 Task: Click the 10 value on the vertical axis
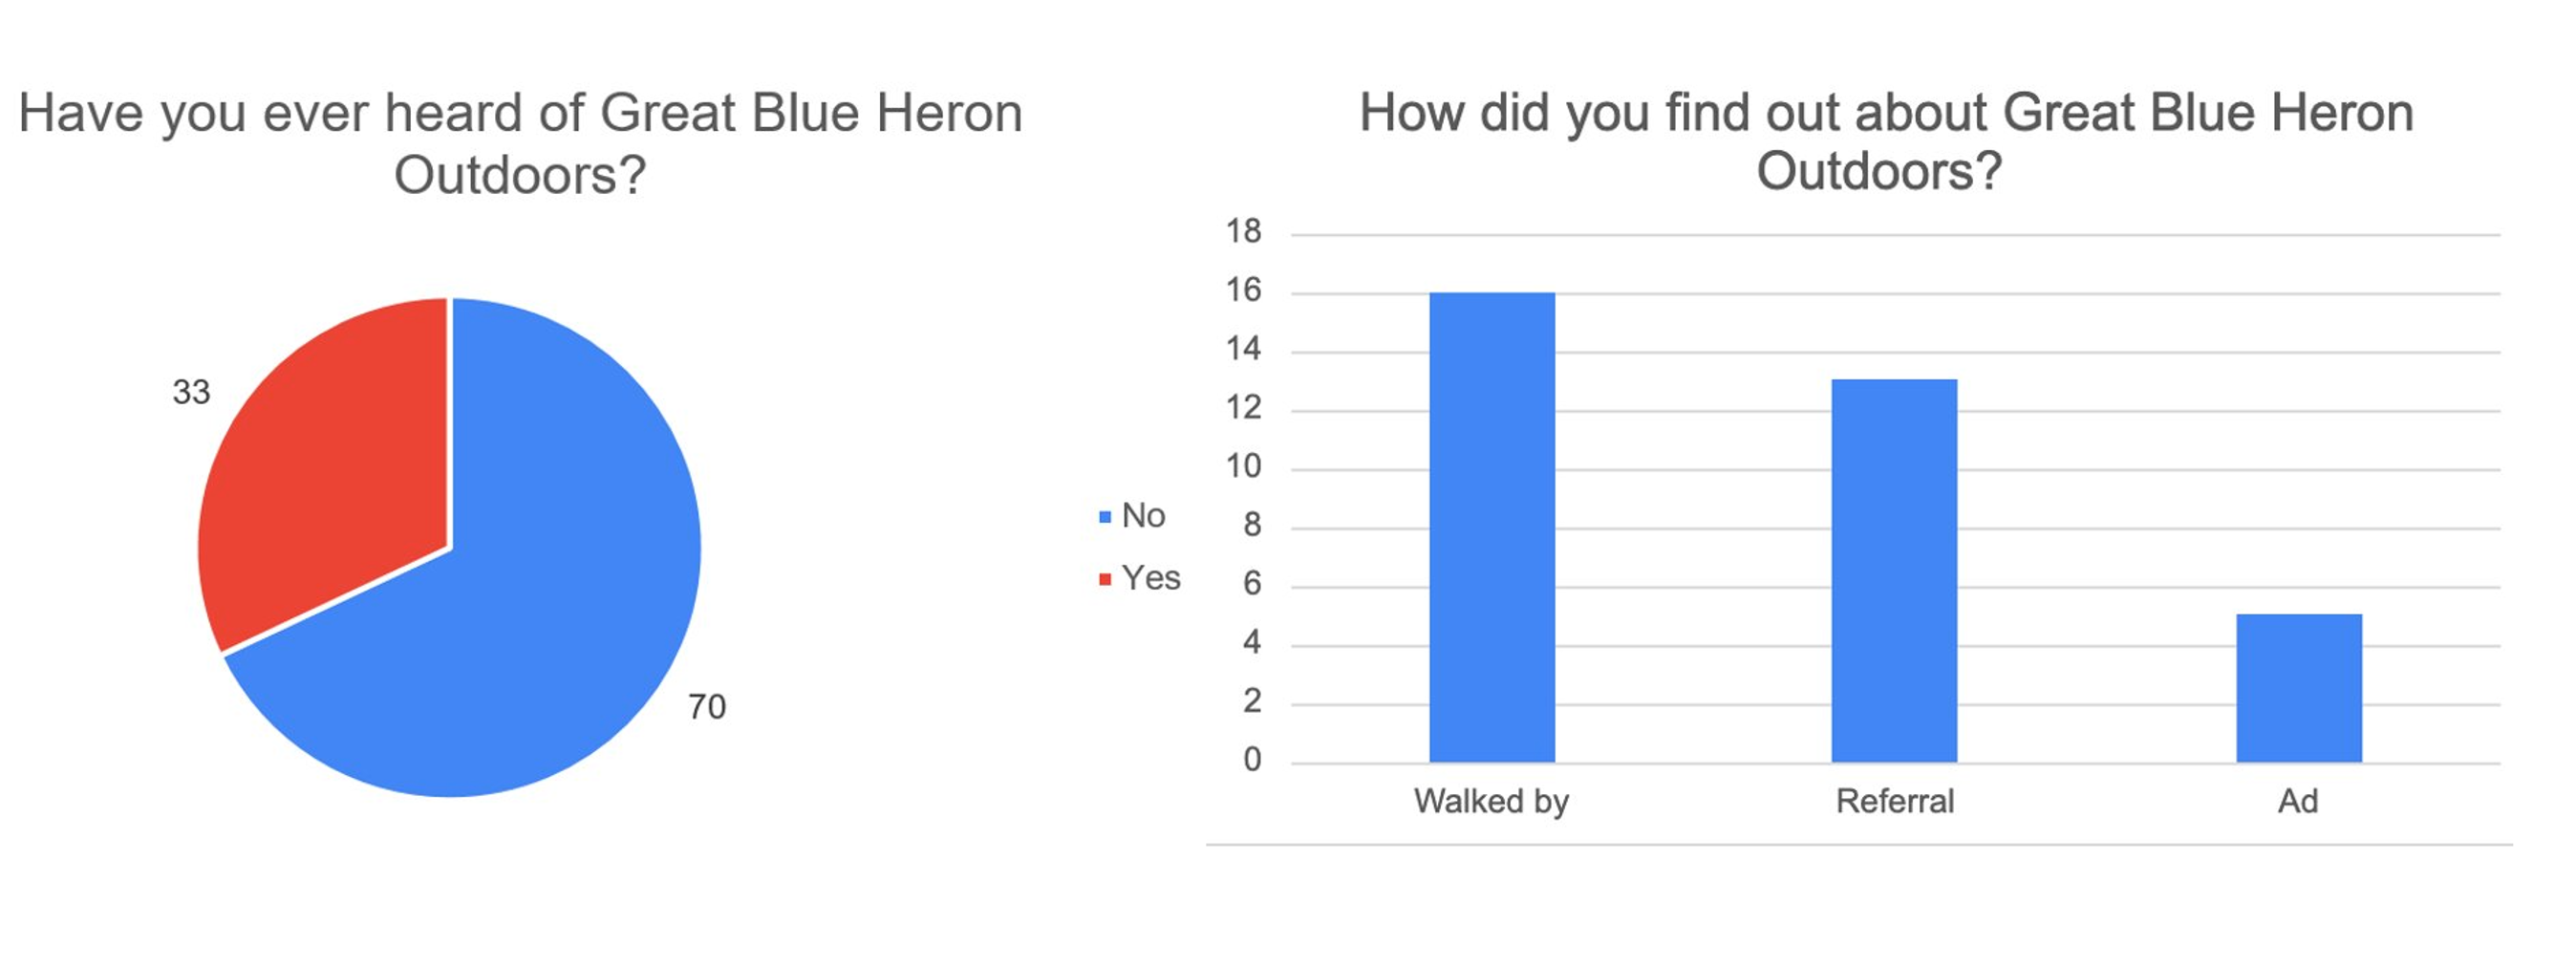(1244, 466)
